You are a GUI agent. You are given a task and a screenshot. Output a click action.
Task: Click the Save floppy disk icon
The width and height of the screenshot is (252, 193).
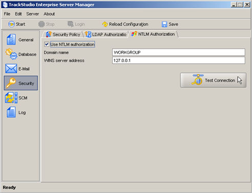tap(164, 24)
